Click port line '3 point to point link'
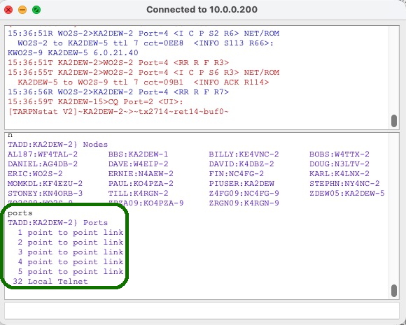This screenshot has height=325, width=406. [x=71, y=252]
